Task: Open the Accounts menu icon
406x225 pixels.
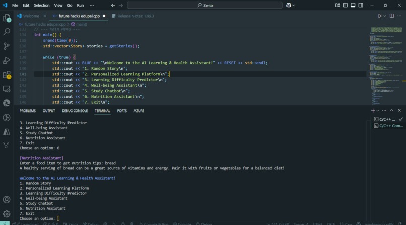Action: click(x=7, y=200)
